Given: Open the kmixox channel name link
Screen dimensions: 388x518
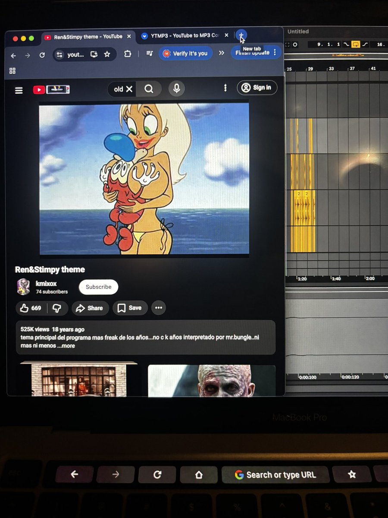Looking at the screenshot, I should (x=46, y=284).
